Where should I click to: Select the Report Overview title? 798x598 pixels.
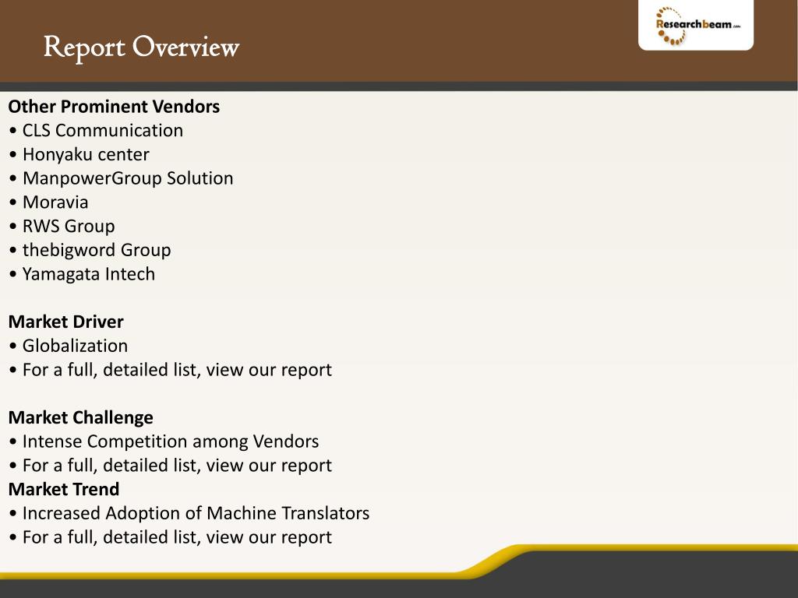(x=141, y=47)
